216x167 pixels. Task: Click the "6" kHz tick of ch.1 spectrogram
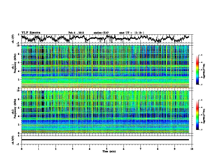19,62
